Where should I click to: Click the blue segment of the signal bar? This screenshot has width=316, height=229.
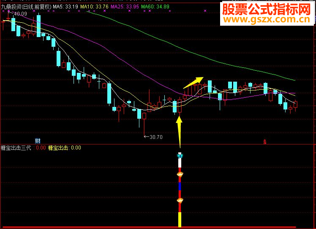point(180,186)
